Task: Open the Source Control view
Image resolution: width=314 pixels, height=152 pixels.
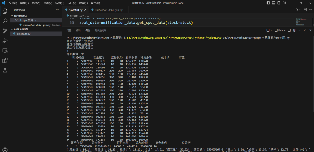Action: (5, 31)
